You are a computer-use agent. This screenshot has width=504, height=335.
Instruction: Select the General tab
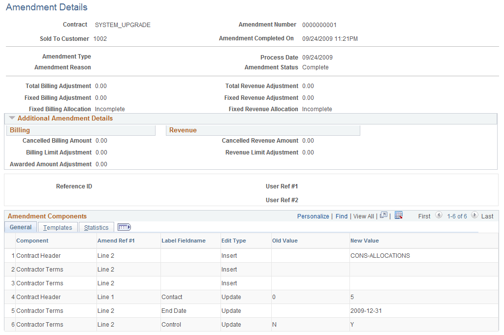20,227
